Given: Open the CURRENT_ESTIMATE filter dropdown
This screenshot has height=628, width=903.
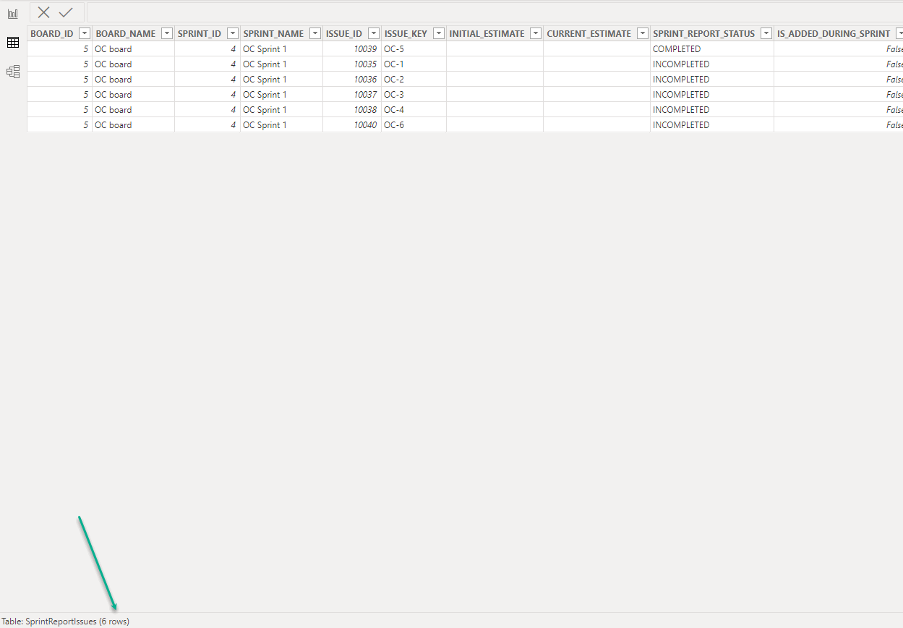Looking at the screenshot, I should click(x=642, y=33).
